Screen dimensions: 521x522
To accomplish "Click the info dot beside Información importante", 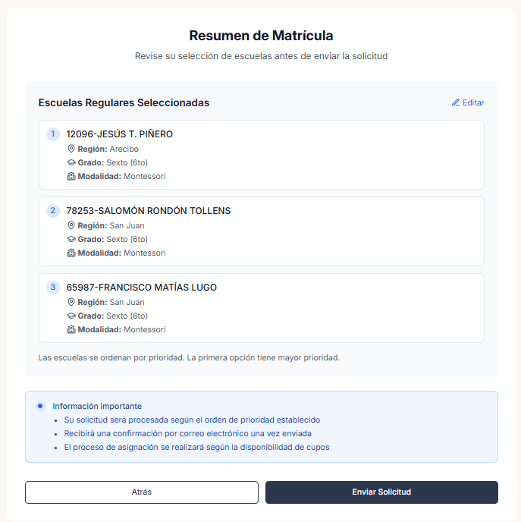I will click(40, 406).
